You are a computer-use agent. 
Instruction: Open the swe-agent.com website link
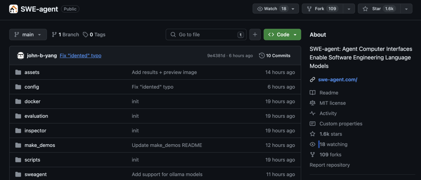338,80
